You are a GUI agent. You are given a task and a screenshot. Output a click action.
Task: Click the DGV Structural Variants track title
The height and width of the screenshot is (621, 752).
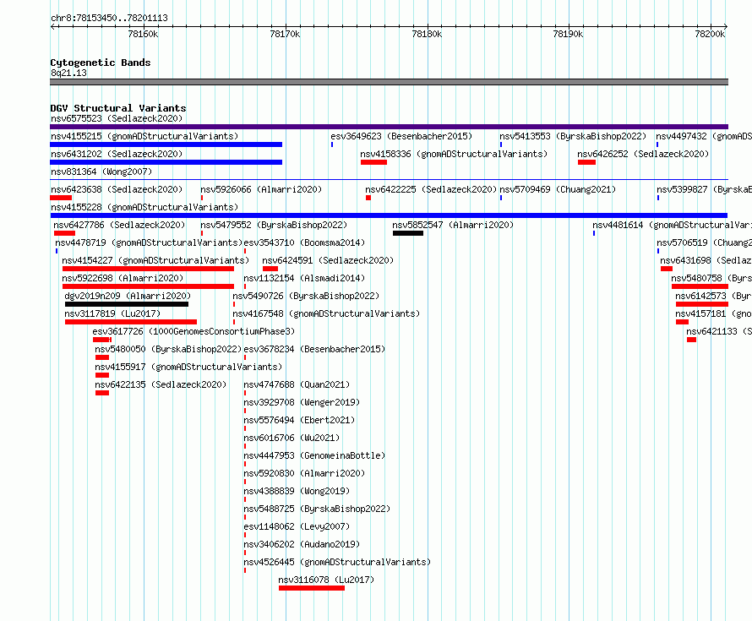[x=118, y=108]
